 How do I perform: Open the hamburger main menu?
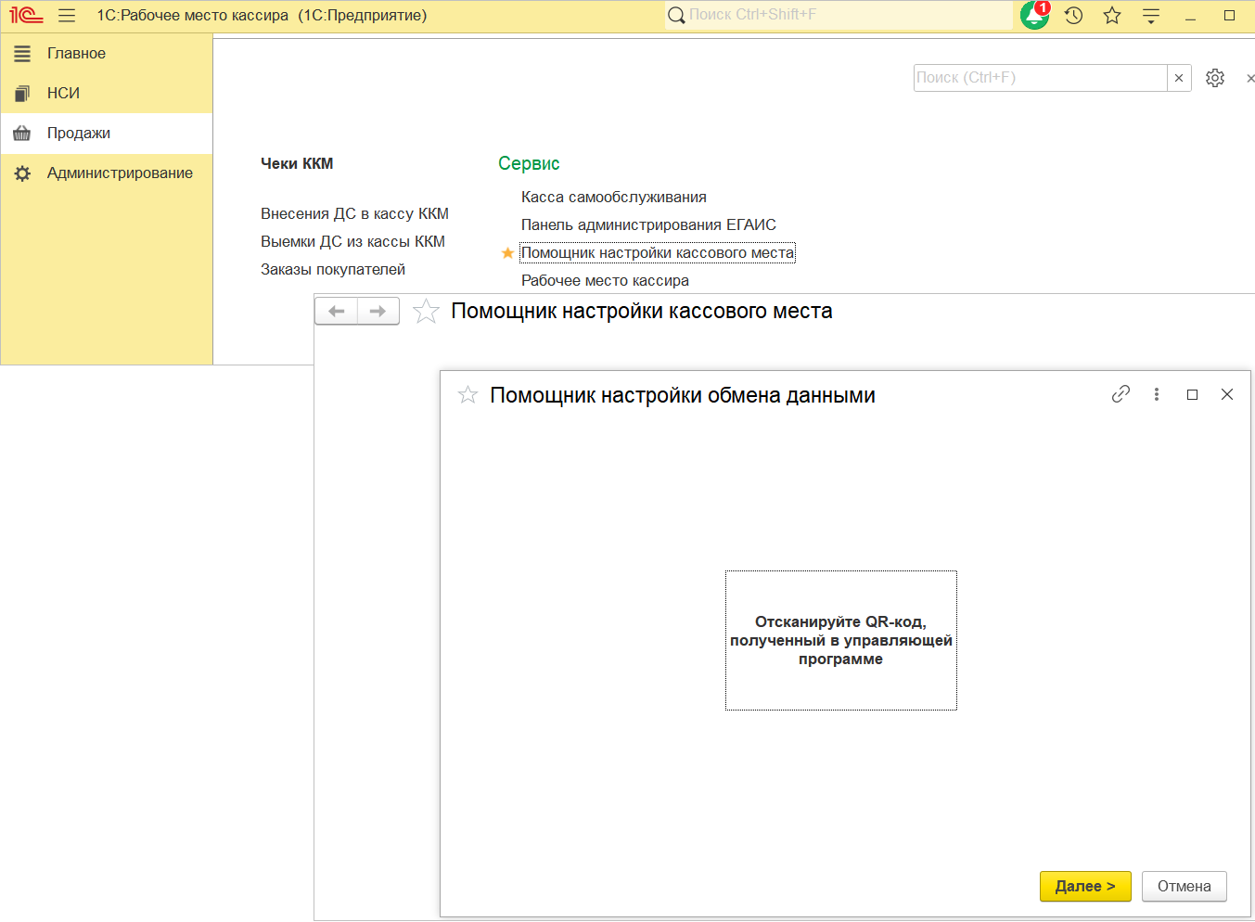[67, 16]
